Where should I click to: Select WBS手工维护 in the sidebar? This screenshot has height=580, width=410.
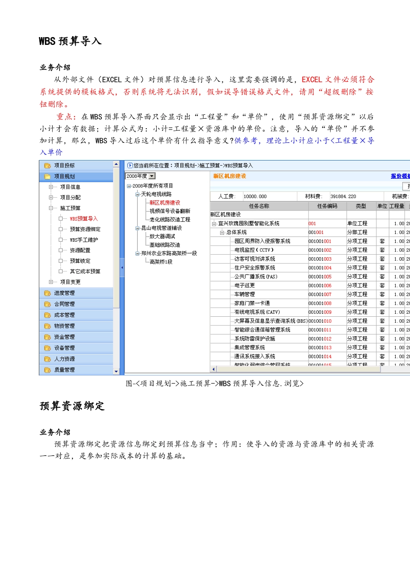pyautogui.click(x=84, y=240)
